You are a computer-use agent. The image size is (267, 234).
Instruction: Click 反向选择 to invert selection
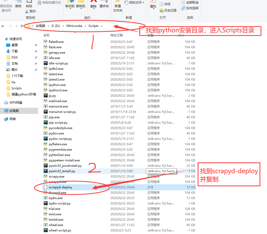coord(190,8)
